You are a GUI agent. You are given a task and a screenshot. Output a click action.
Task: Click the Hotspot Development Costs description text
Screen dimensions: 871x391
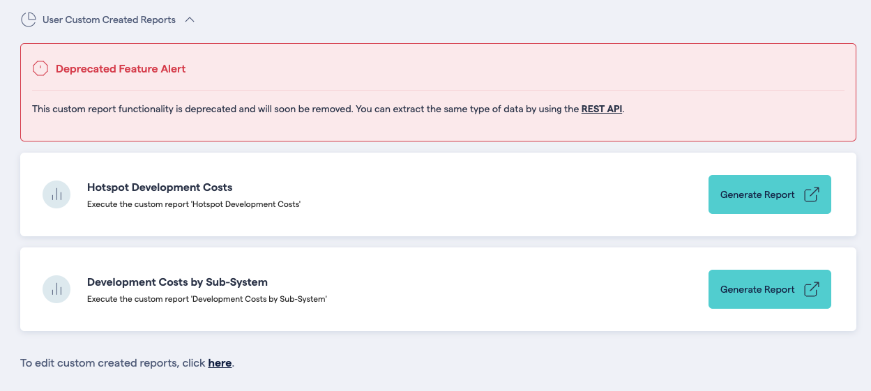[193, 204]
